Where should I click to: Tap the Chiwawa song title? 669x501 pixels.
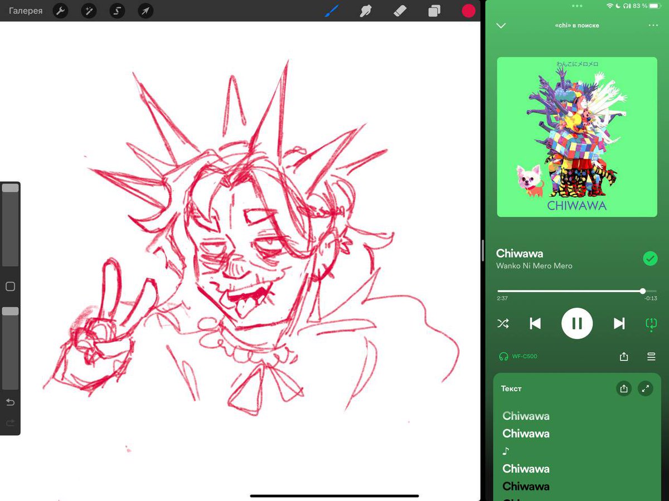click(520, 253)
